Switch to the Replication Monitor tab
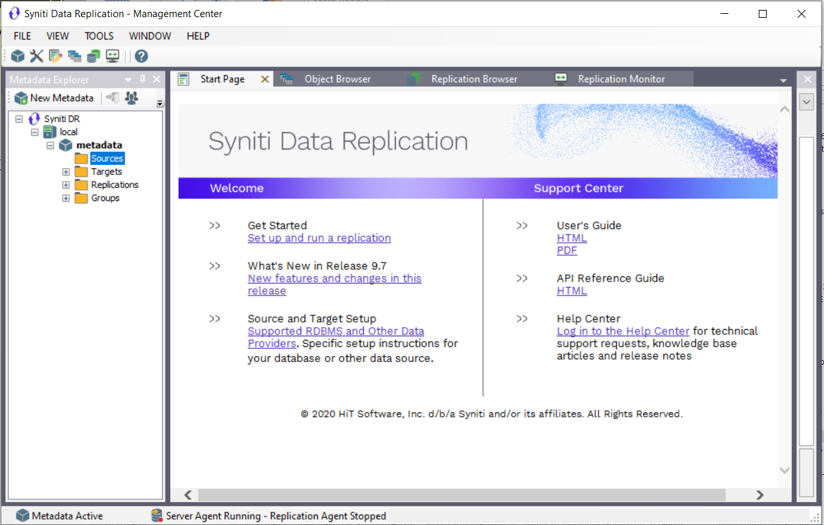The height and width of the screenshot is (525, 824). (x=620, y=78)
